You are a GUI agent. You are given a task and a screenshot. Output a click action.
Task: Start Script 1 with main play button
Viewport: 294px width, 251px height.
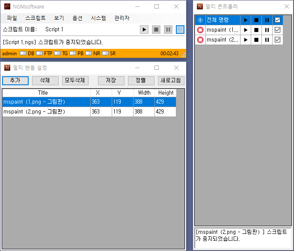point(144,30)
